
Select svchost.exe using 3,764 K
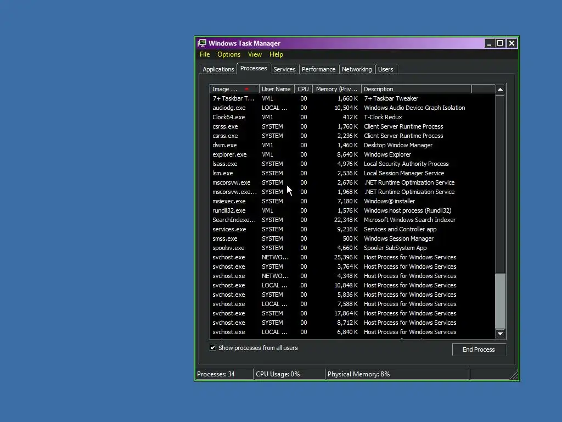352,266
